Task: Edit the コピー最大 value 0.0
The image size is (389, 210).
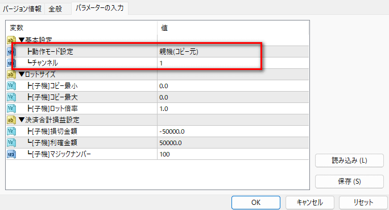Action: [x=233, y=97]
